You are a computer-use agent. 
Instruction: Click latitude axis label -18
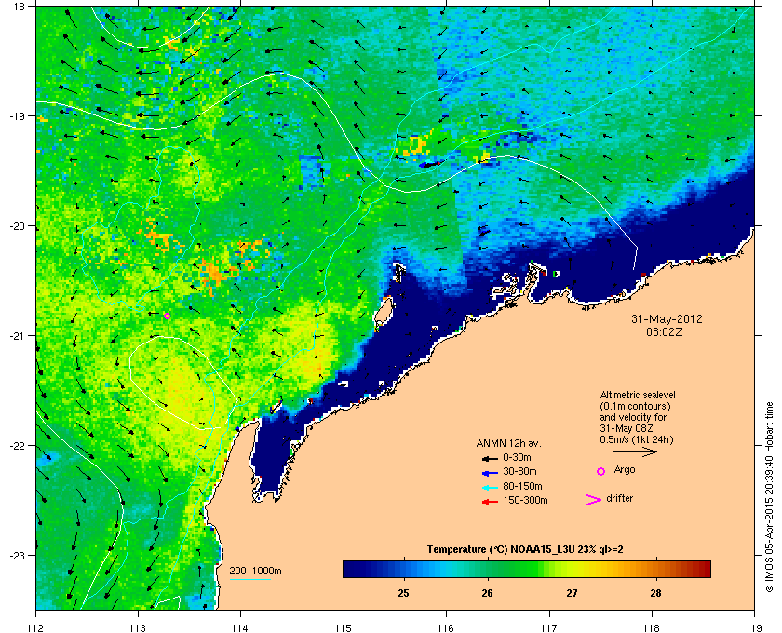17,7
